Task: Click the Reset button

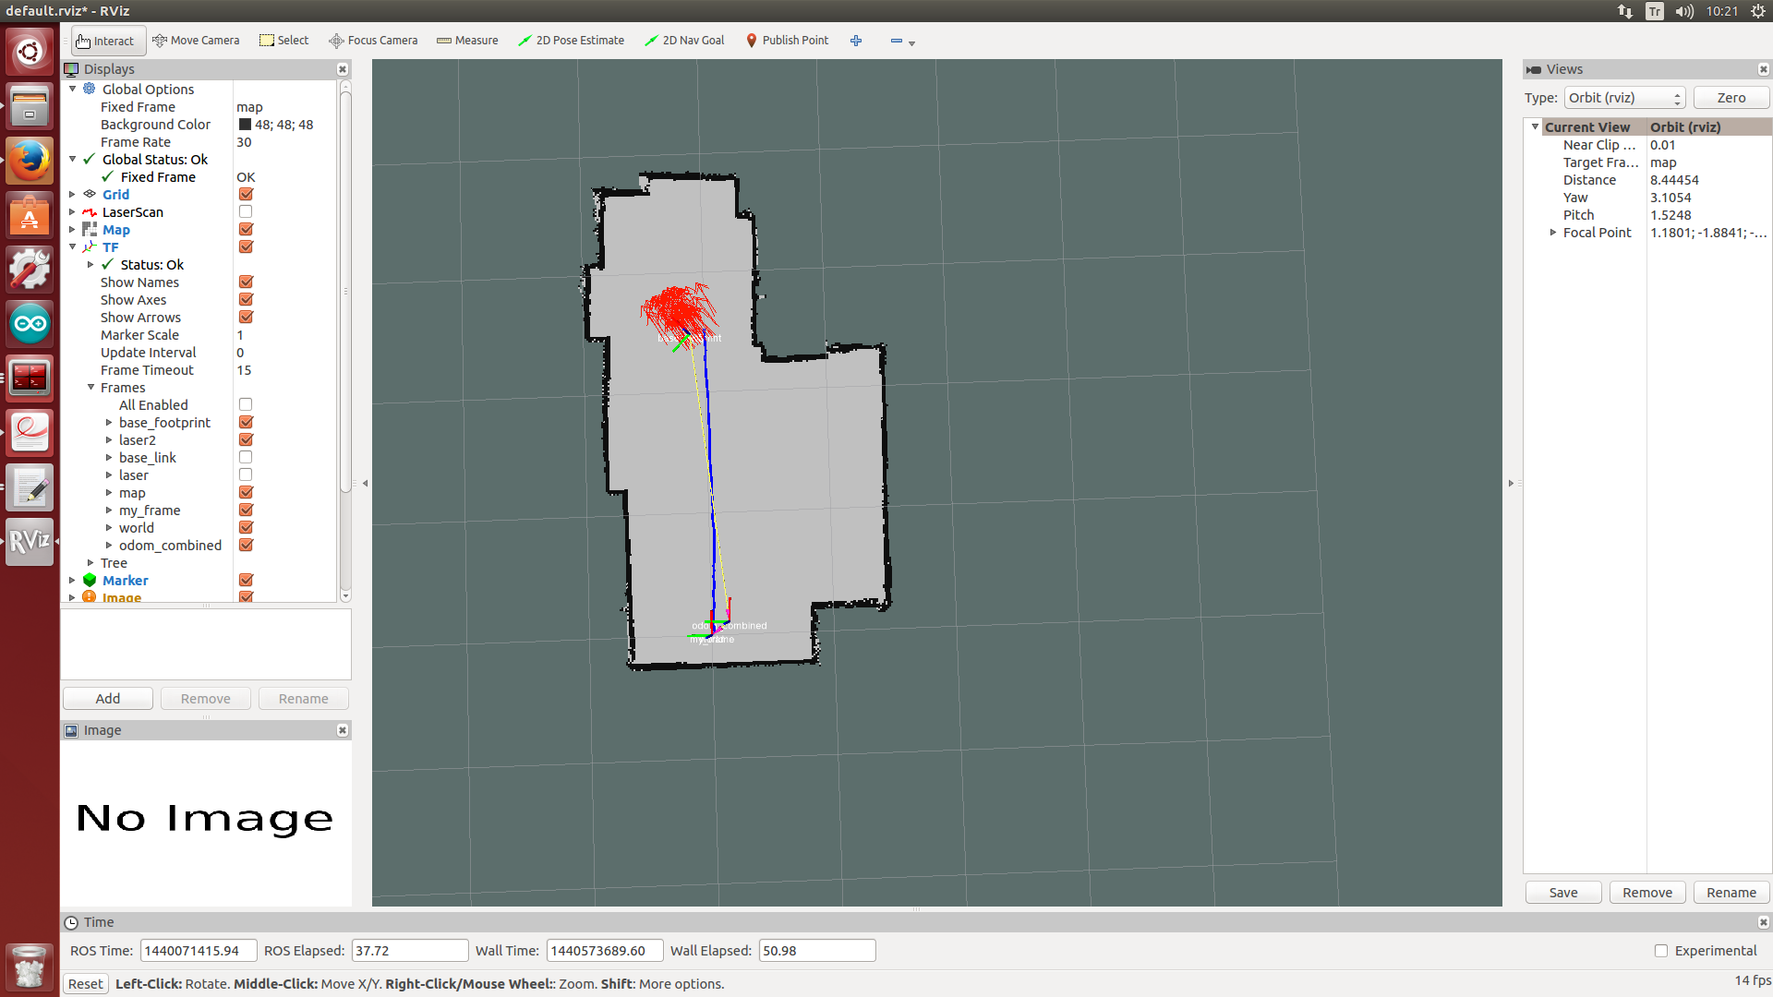Action: point(86,984)
